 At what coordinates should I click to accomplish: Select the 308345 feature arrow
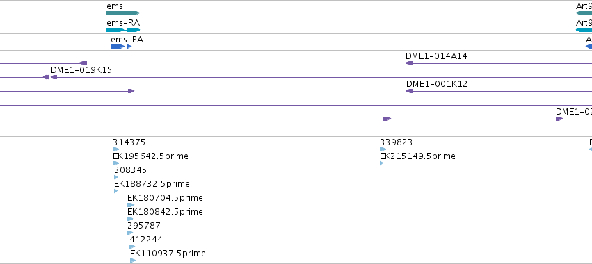click(x=116, y=177)
